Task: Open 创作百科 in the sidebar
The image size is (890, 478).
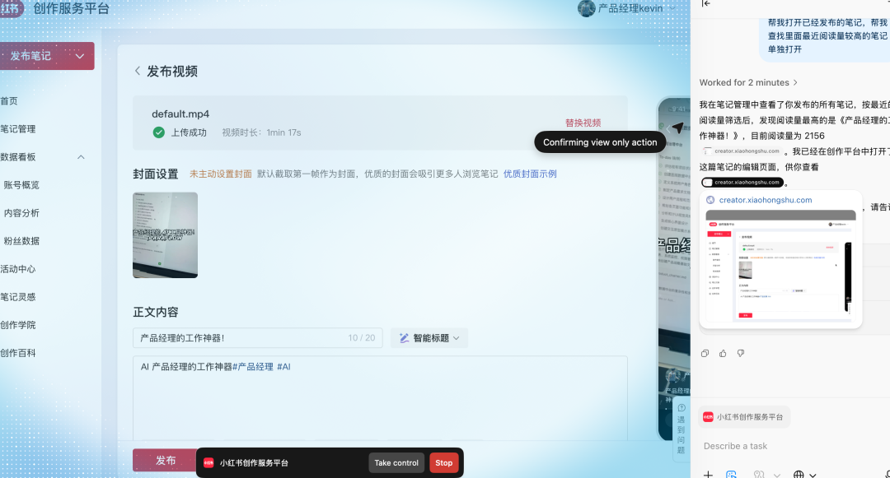Action: (x=17, y=353)
